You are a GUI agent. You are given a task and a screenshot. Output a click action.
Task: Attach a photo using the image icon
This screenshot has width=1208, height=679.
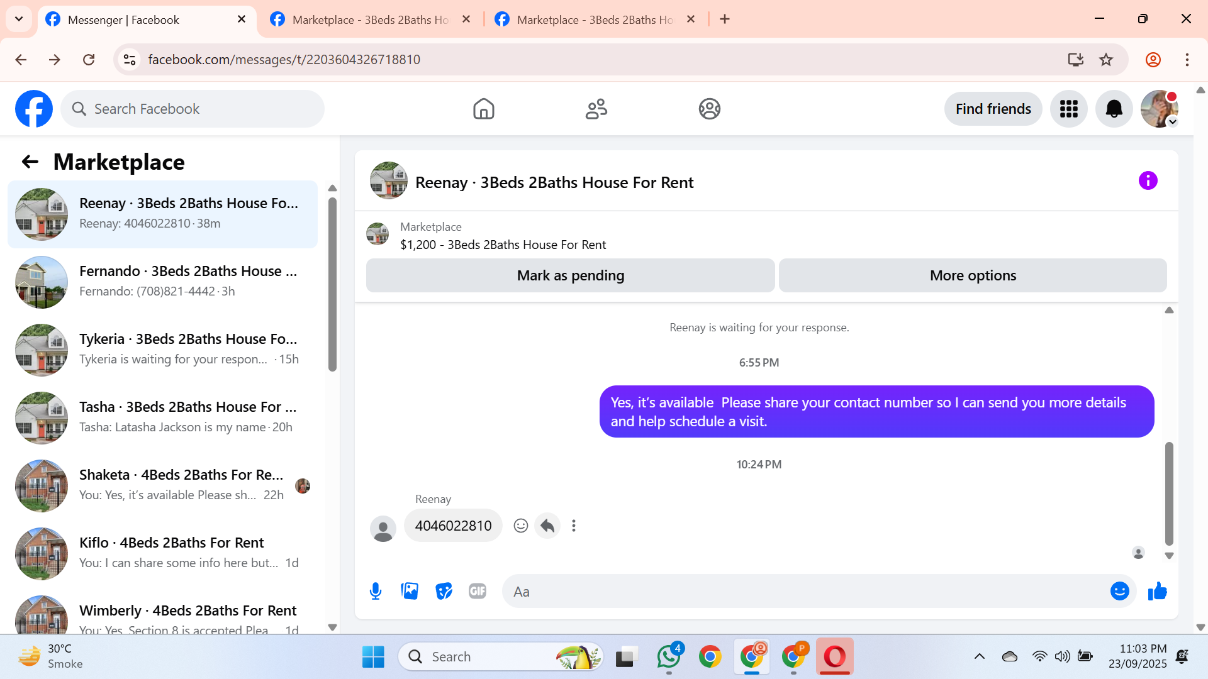[x=410, y=591]
